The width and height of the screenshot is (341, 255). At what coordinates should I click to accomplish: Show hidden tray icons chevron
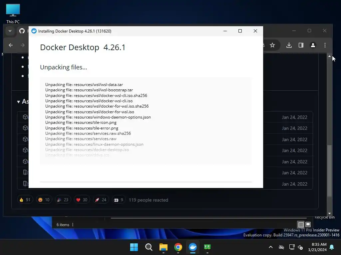pyautogui.click(x=270, y=247)
